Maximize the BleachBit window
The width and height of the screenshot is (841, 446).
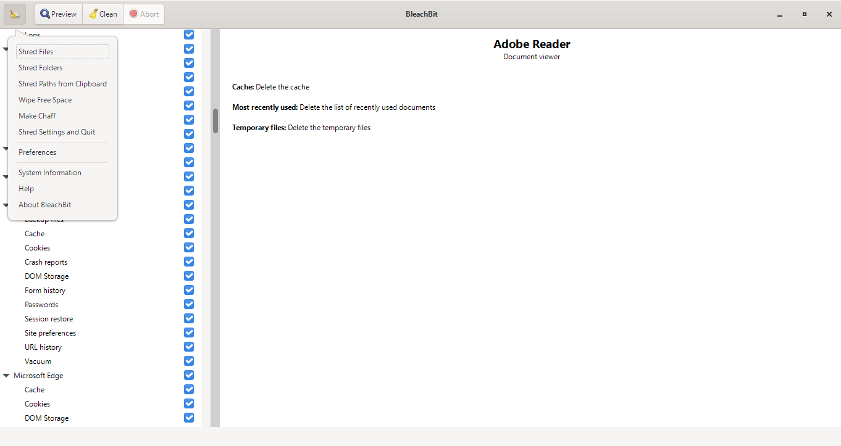805,14
